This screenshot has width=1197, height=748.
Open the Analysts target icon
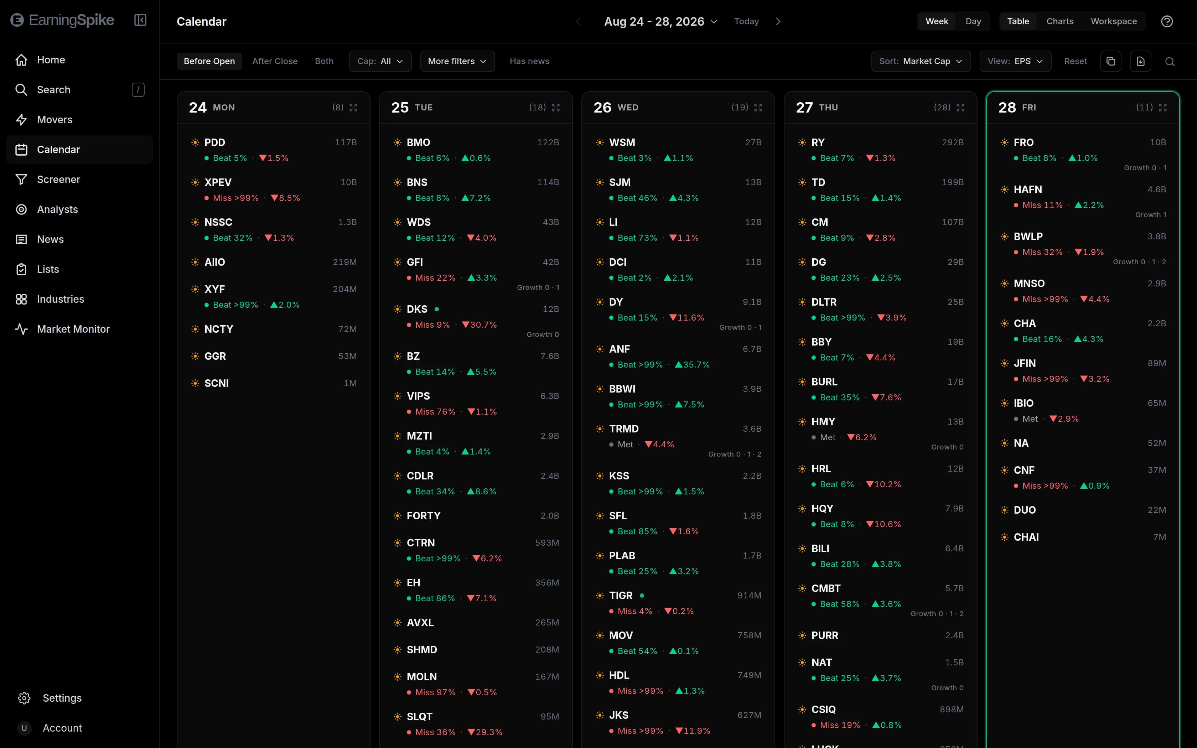[21, 209]
